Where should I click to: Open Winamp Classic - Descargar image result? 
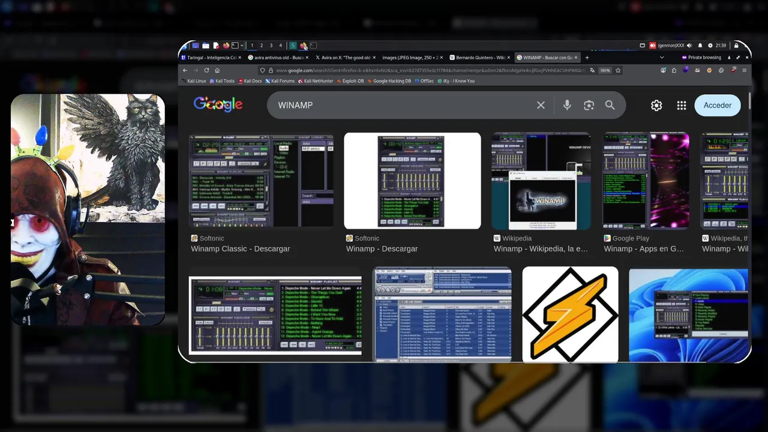pyautogui.click(x=262, y=182)
